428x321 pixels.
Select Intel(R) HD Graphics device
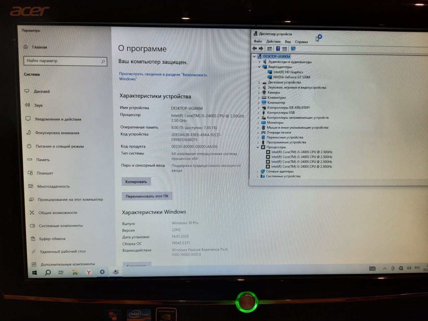pos(288,72)
